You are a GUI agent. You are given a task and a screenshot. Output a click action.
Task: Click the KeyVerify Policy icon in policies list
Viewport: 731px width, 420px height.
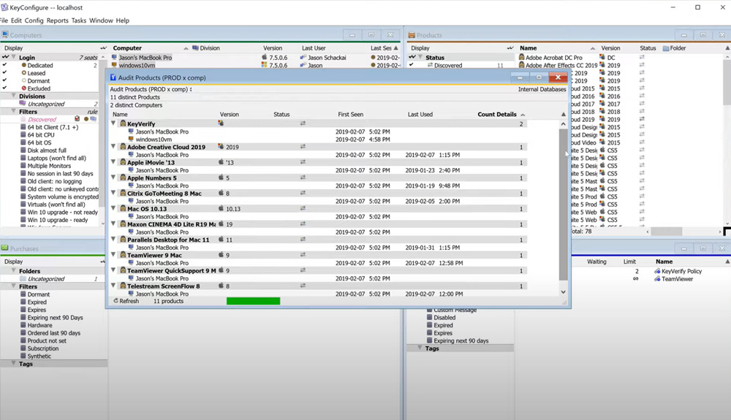(657, 271)
